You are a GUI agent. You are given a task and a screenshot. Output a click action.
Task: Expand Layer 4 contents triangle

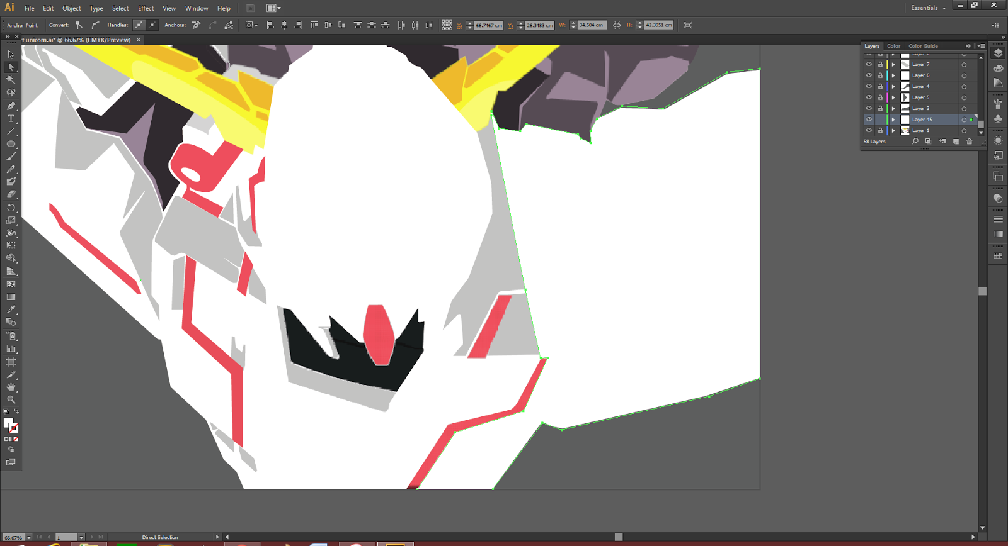893,86
